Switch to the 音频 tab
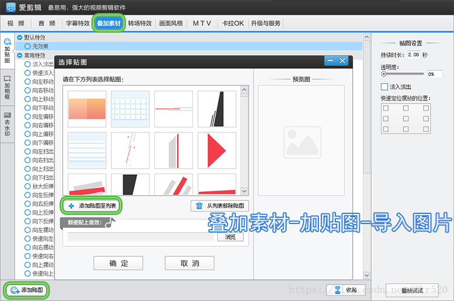454x301 pixels. point(47,23)
